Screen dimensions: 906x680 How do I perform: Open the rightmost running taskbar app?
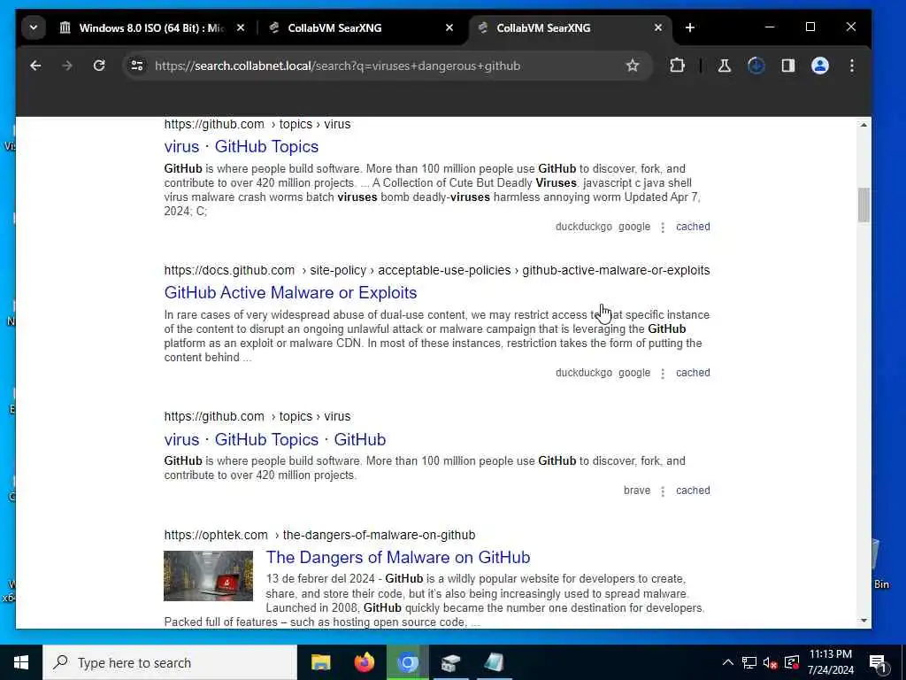click(494, 662)
